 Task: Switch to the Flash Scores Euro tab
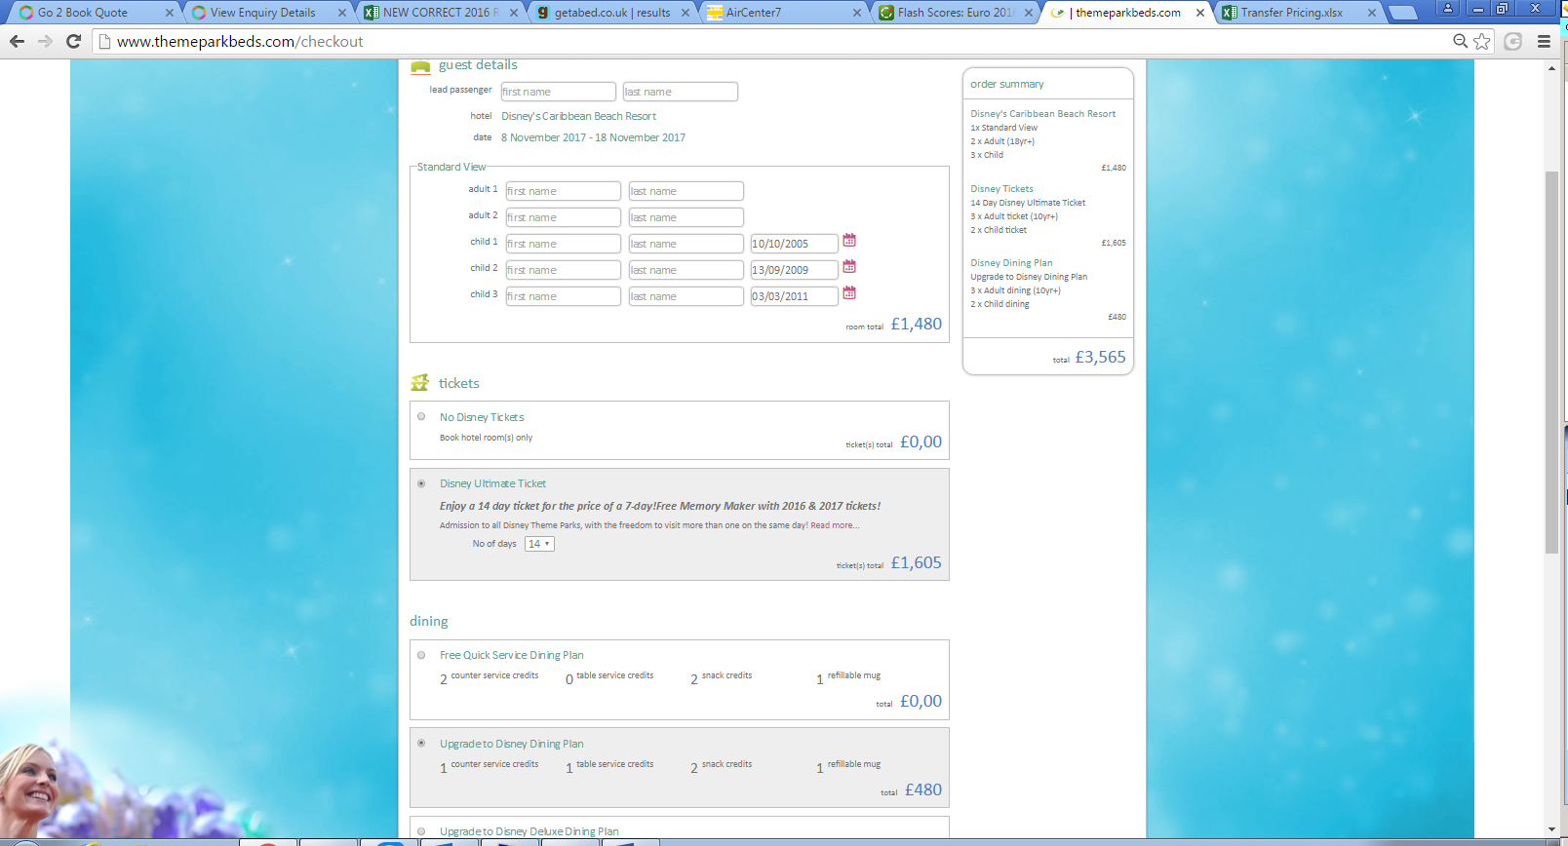[x=956, y=13]
